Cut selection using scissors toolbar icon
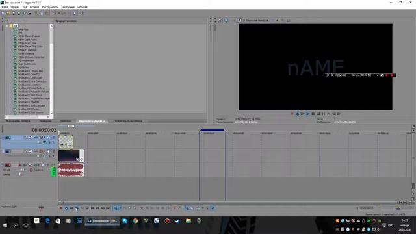416x234 pixels. pyautogui.click(x=36, y=13)
